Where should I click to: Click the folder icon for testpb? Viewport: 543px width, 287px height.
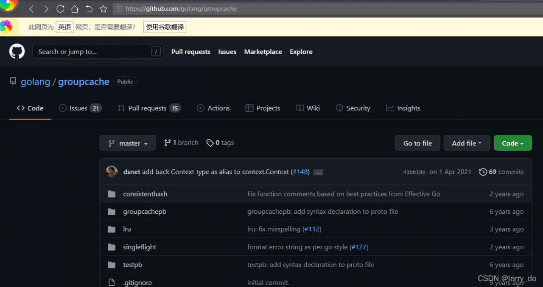click(112, 265)
